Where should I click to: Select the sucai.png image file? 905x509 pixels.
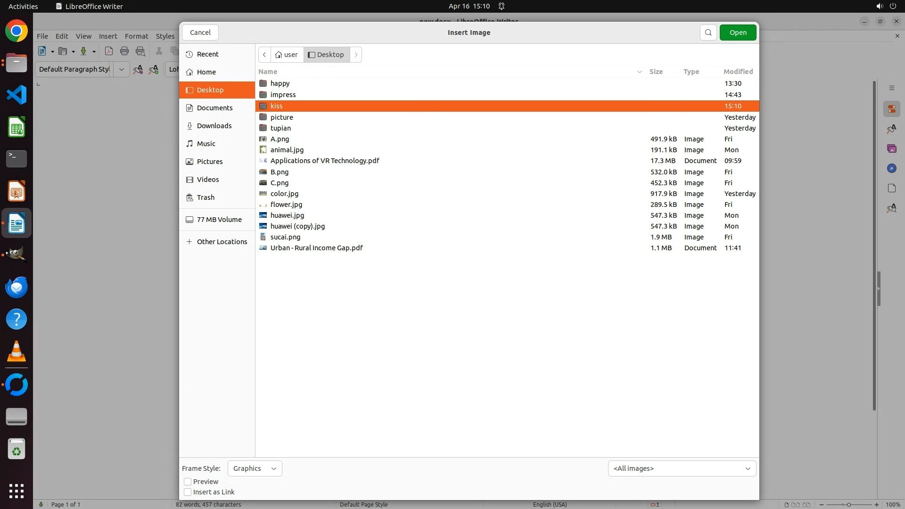pos(285,237)
